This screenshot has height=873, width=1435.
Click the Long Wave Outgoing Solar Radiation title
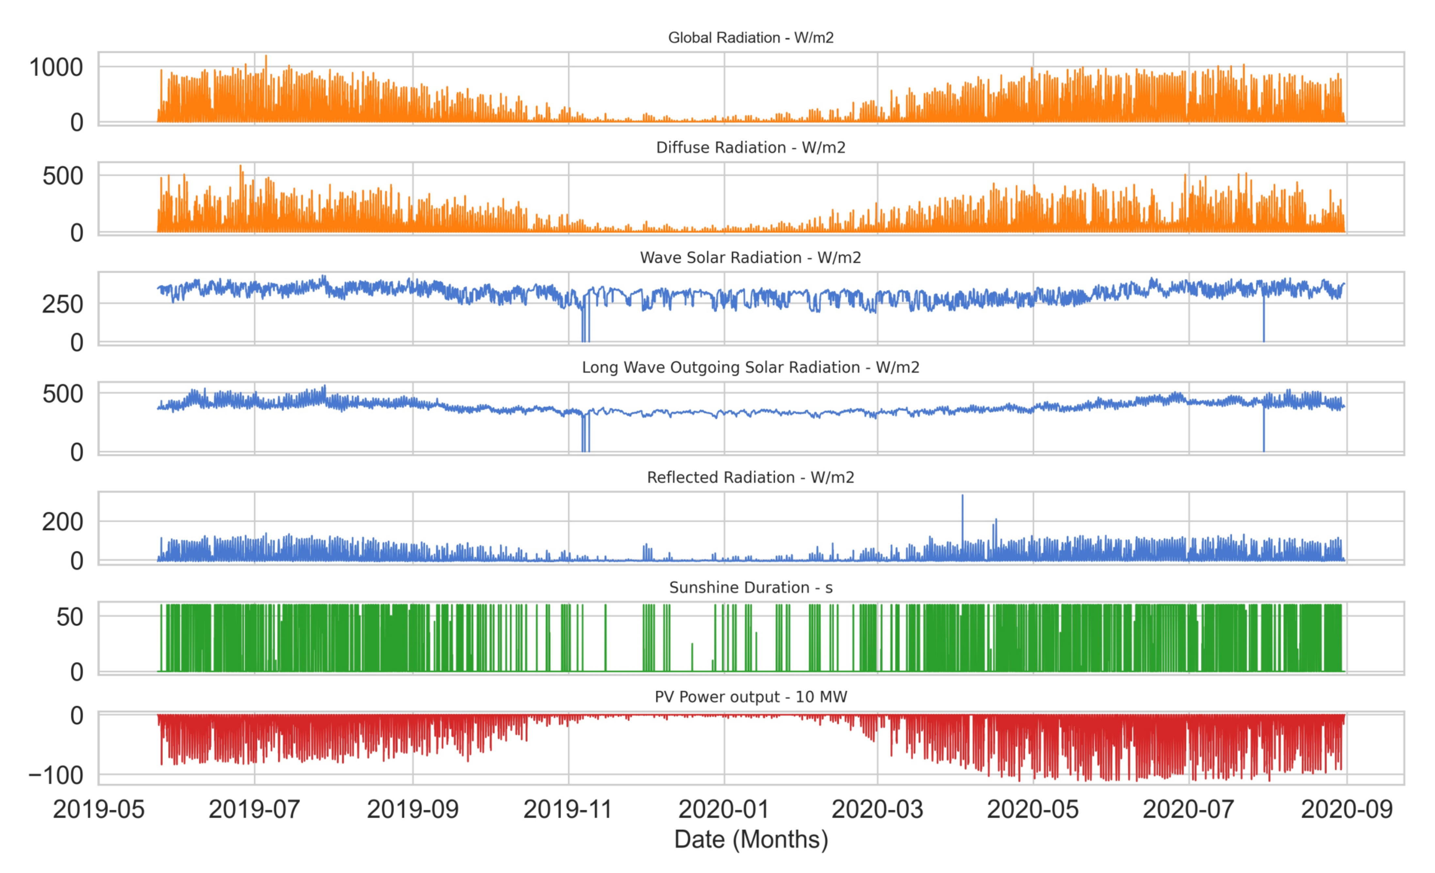pyautogui.click(x=751, y=368)
